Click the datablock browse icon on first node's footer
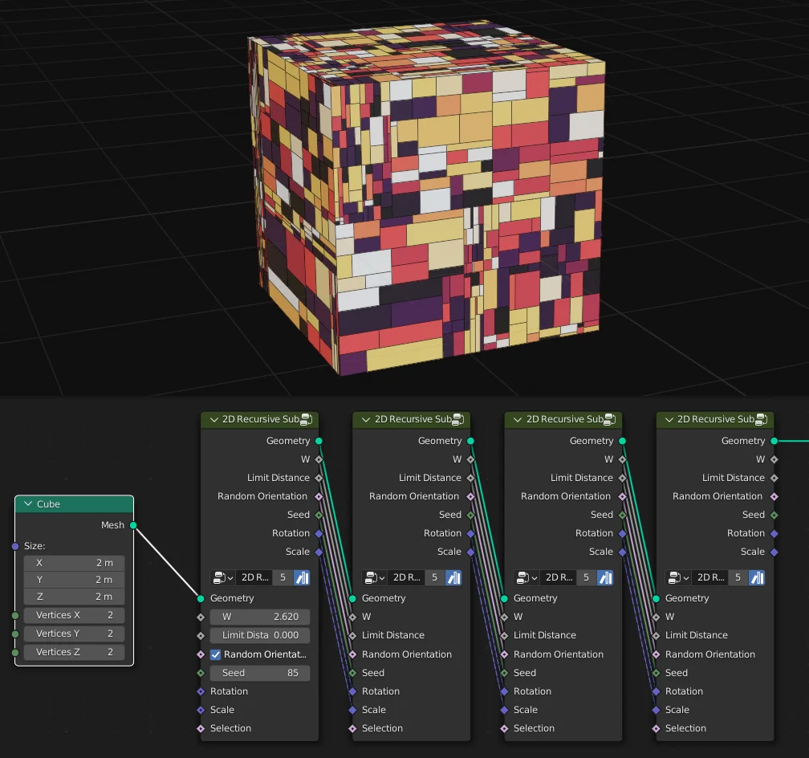809x758 pixels. click(x=220, y=577)
